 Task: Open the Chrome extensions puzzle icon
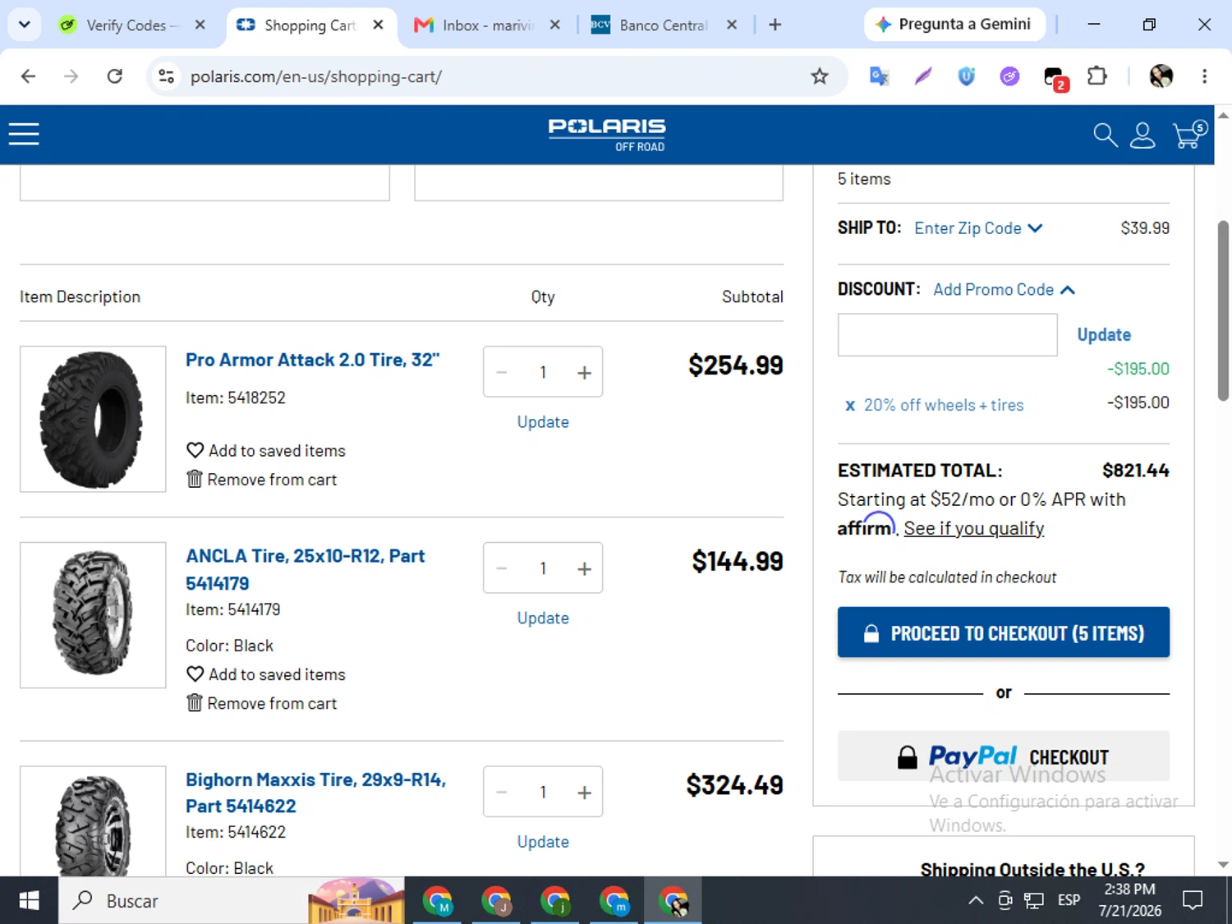click(x=1096, y=76)
